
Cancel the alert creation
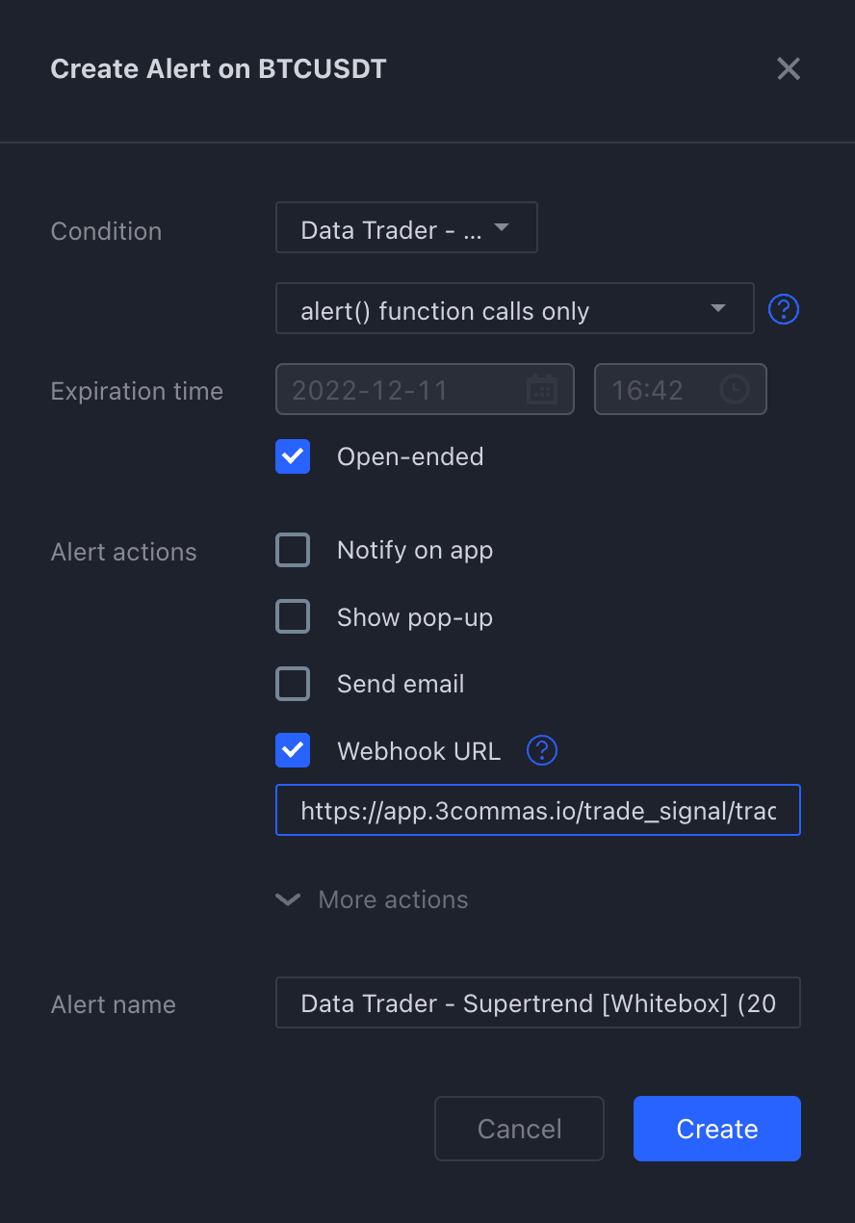(x=519, y=1128)
